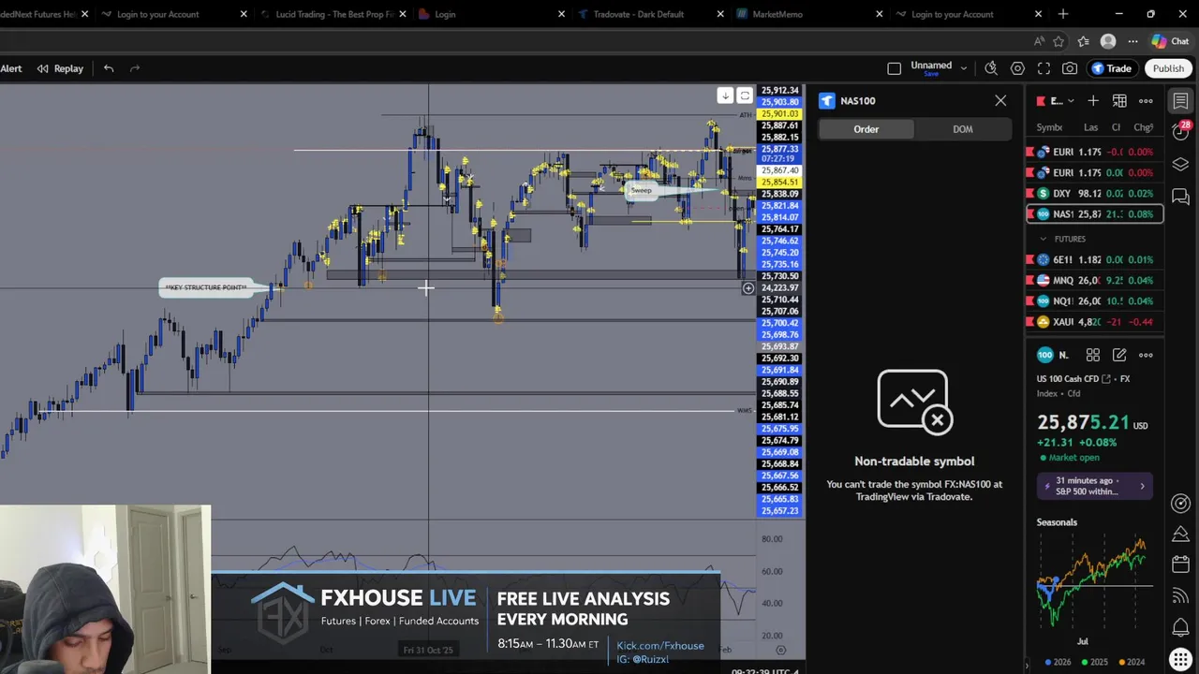
Task: Select 6E1! futures watchlist row
Action: [1095, 260]
